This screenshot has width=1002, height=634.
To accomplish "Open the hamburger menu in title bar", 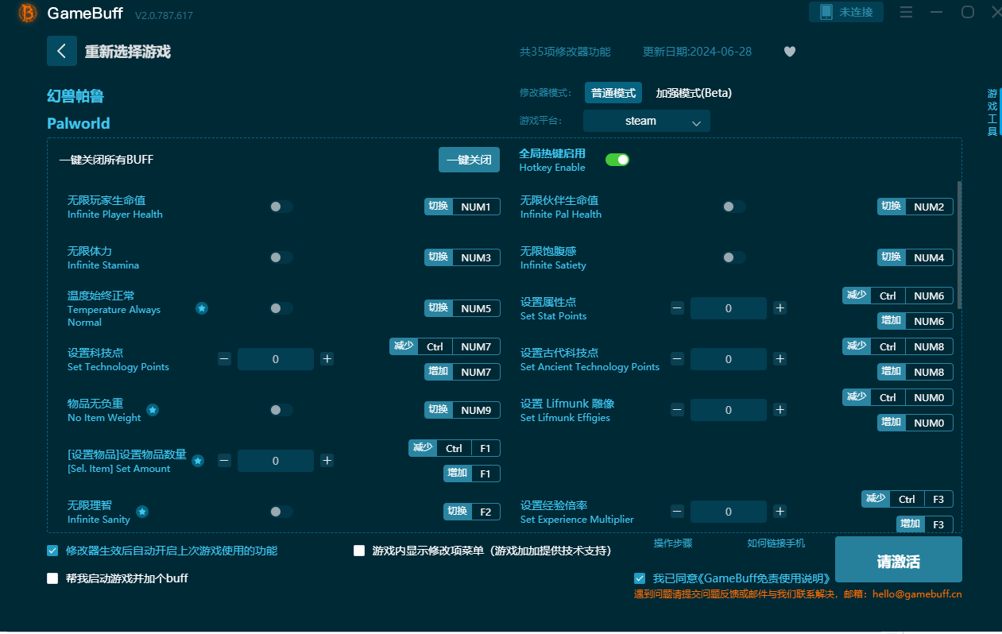I will [x=906, y=12].
